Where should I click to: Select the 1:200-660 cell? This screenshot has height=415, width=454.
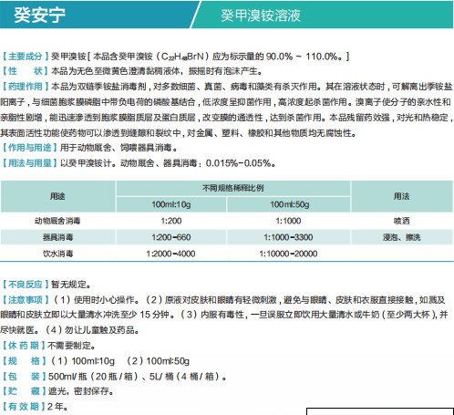(171, 237)
